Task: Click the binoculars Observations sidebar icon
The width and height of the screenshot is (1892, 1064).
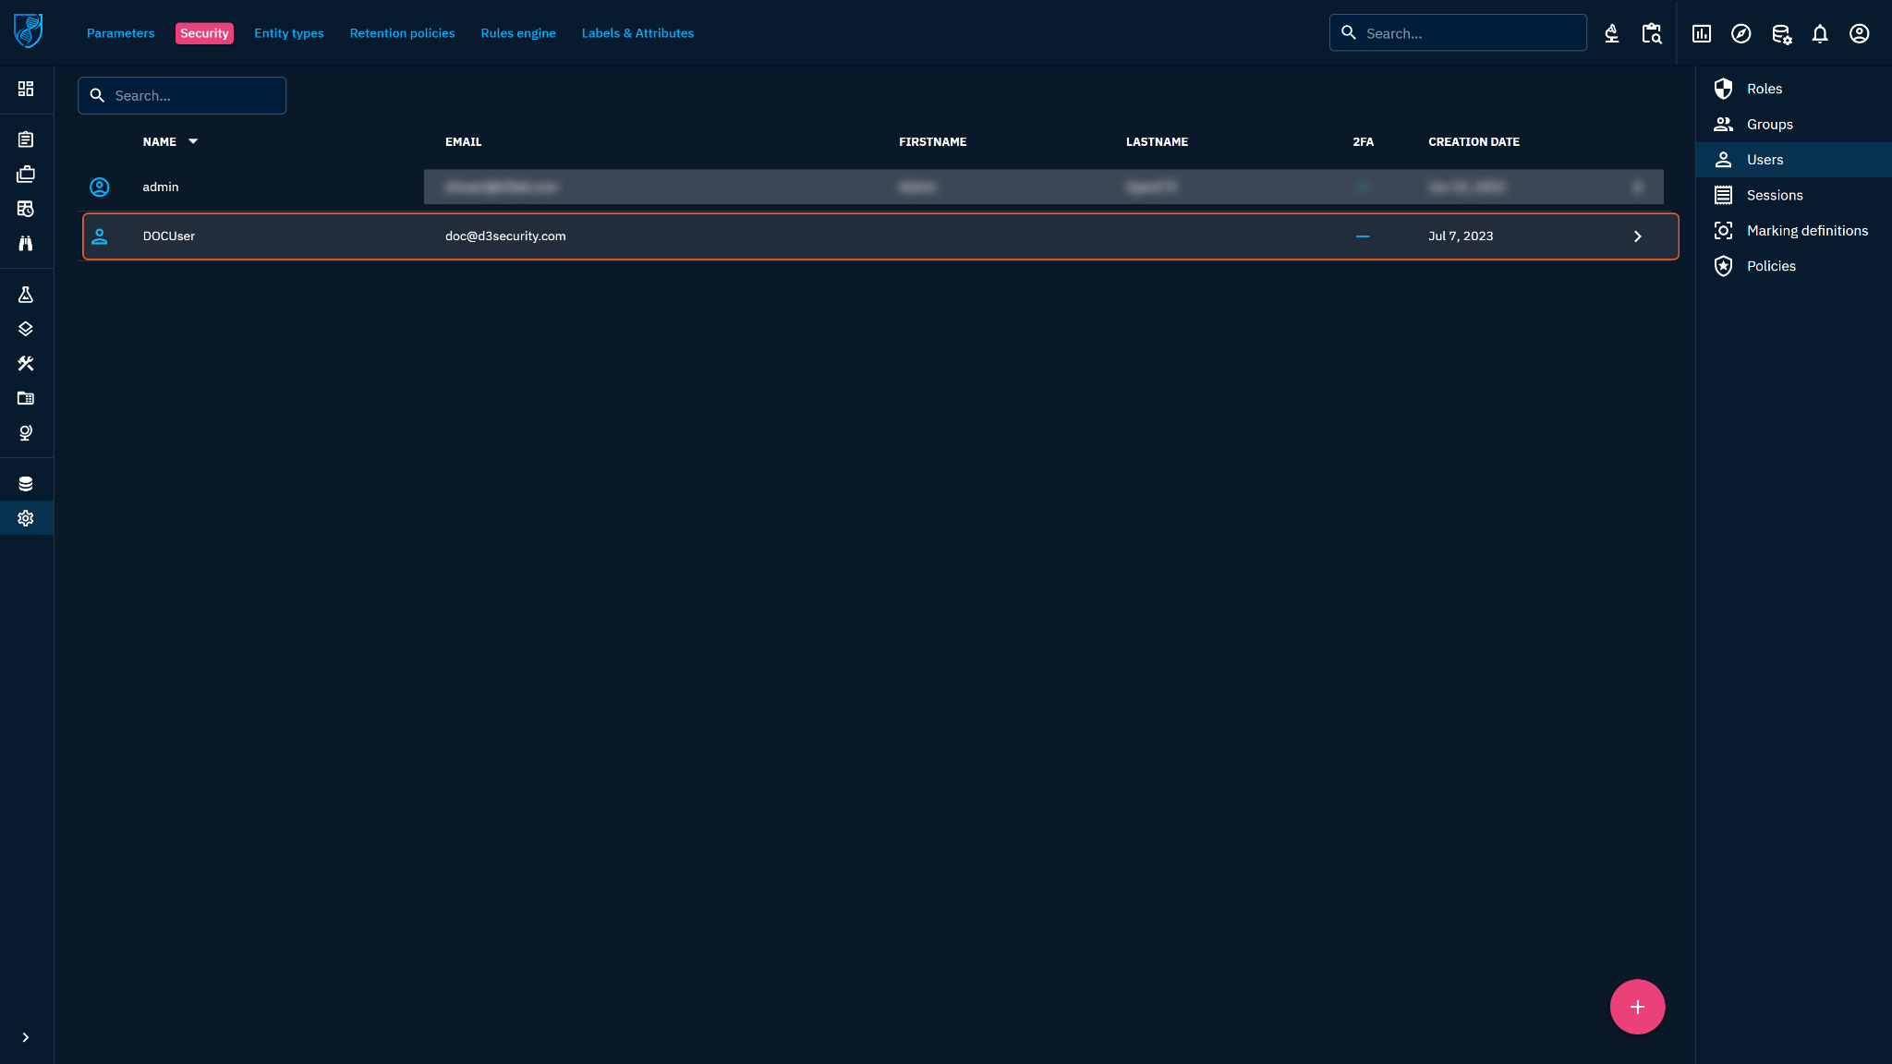Action: pyautogui.click(x=26, y=243)
